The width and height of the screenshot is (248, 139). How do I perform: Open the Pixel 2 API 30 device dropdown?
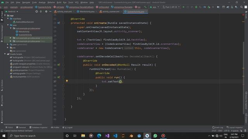point(171,7)
